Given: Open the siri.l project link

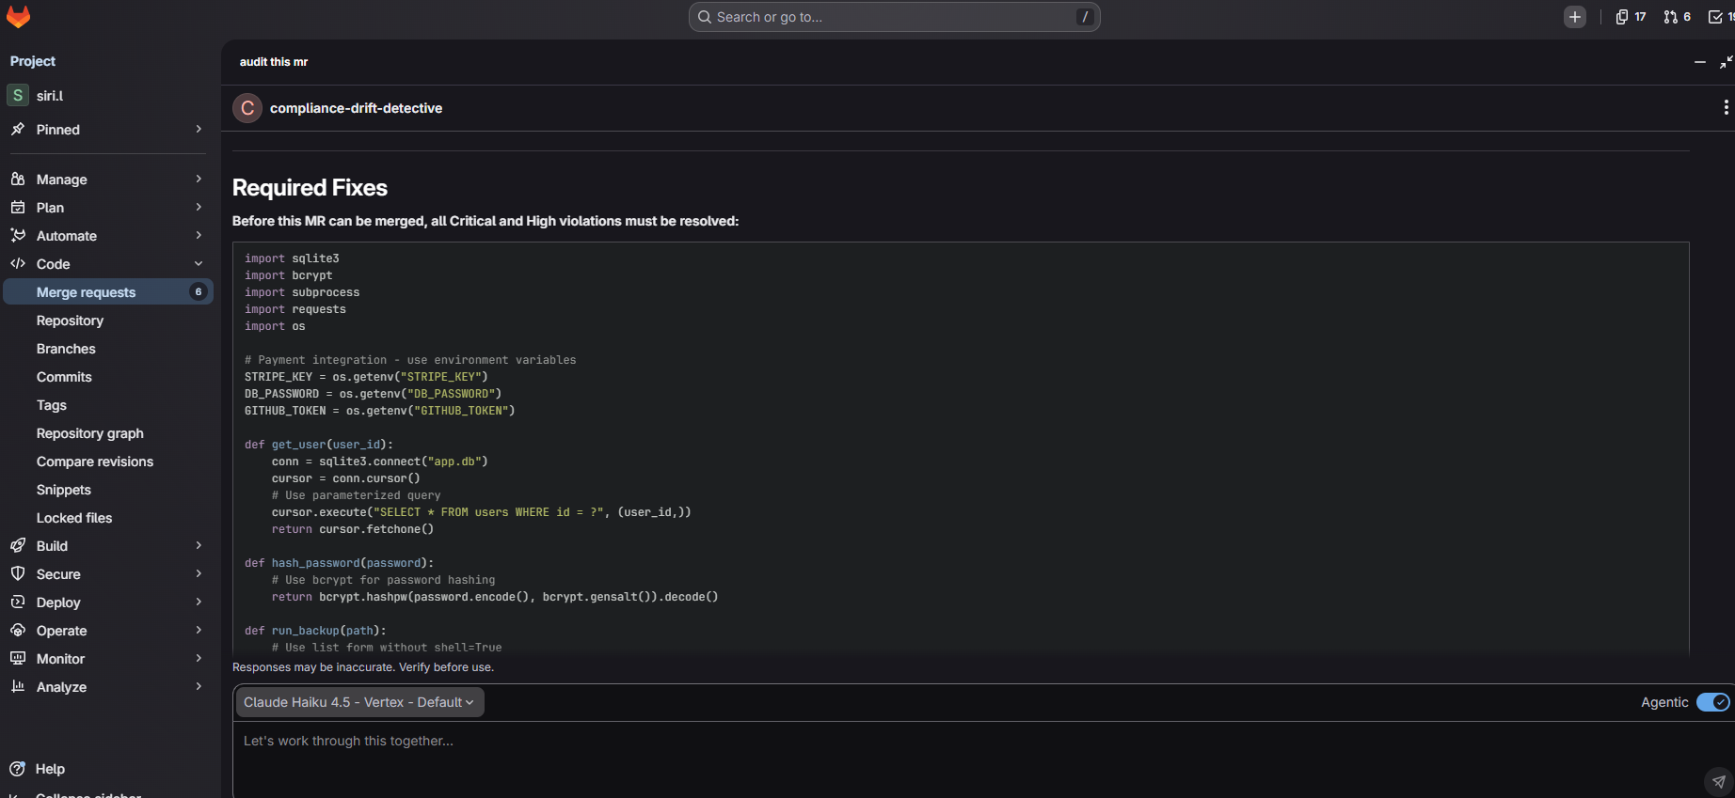Looking at the screenshot, I should 50,96.
